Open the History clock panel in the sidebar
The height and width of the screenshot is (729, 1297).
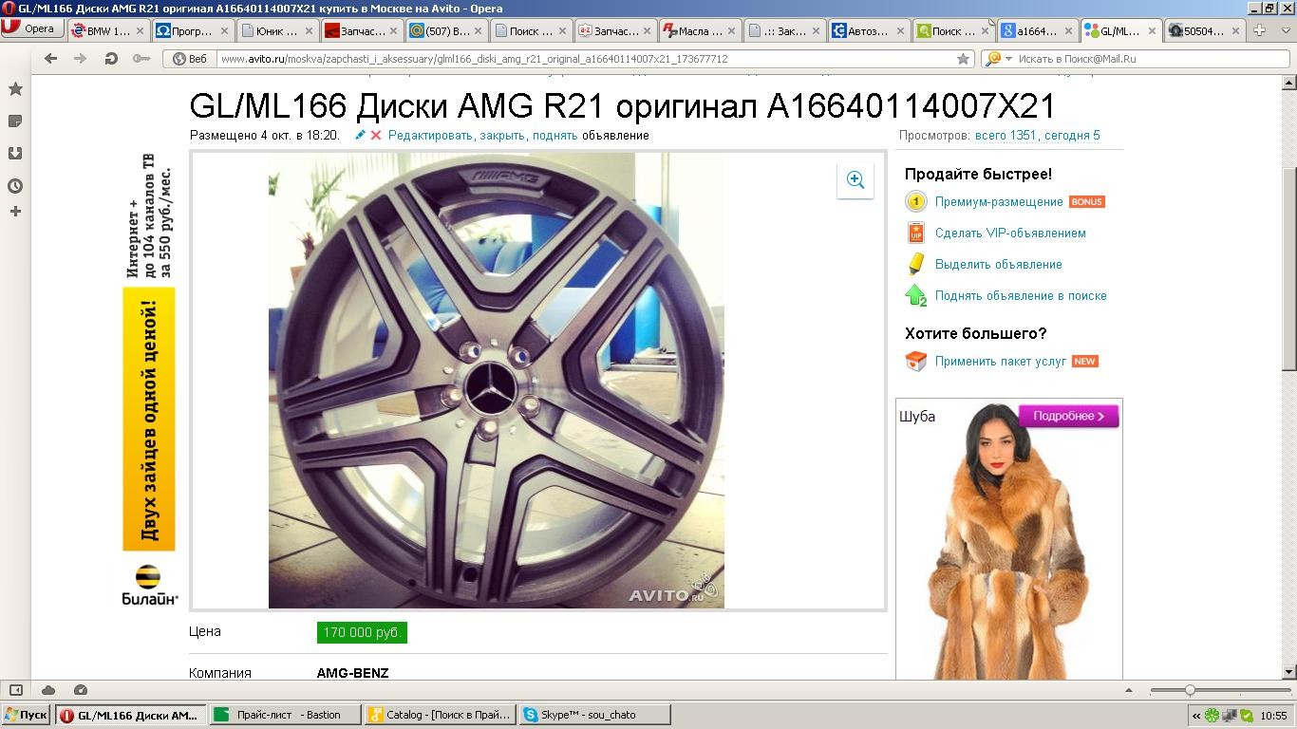pos(15,186)
